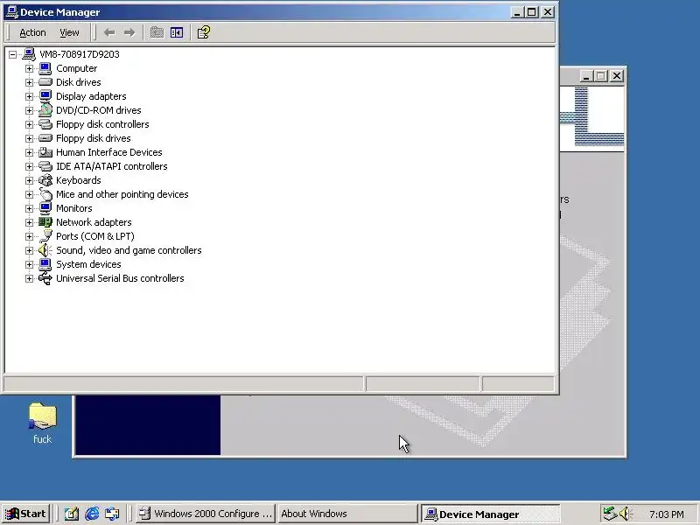
Task: Expand the Monitors node
Action: (29, 208)
